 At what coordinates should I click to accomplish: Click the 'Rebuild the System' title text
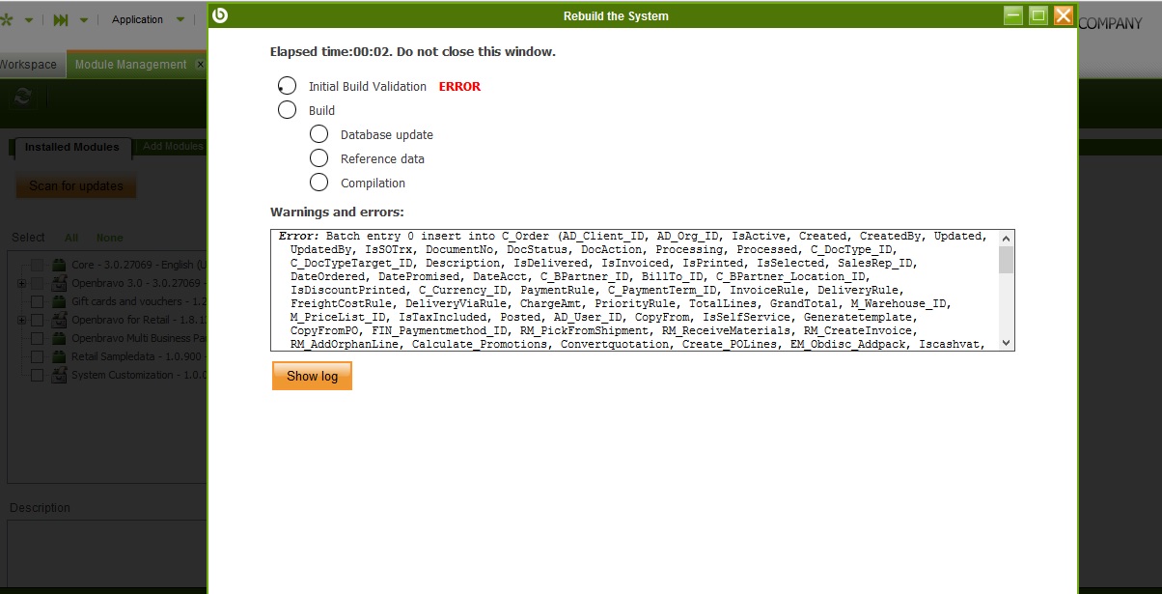616,16
